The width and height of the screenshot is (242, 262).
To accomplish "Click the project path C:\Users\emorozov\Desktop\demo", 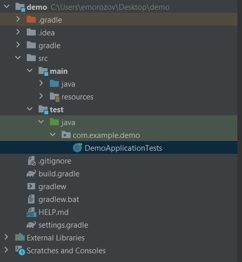I will point(110,7).
